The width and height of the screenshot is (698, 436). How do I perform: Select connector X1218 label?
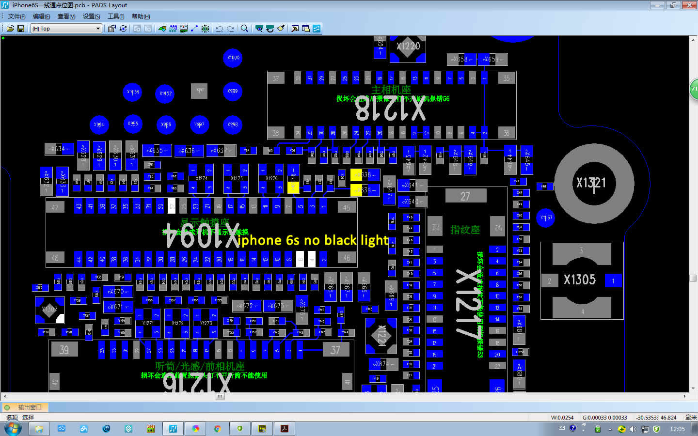coord(391,108)
